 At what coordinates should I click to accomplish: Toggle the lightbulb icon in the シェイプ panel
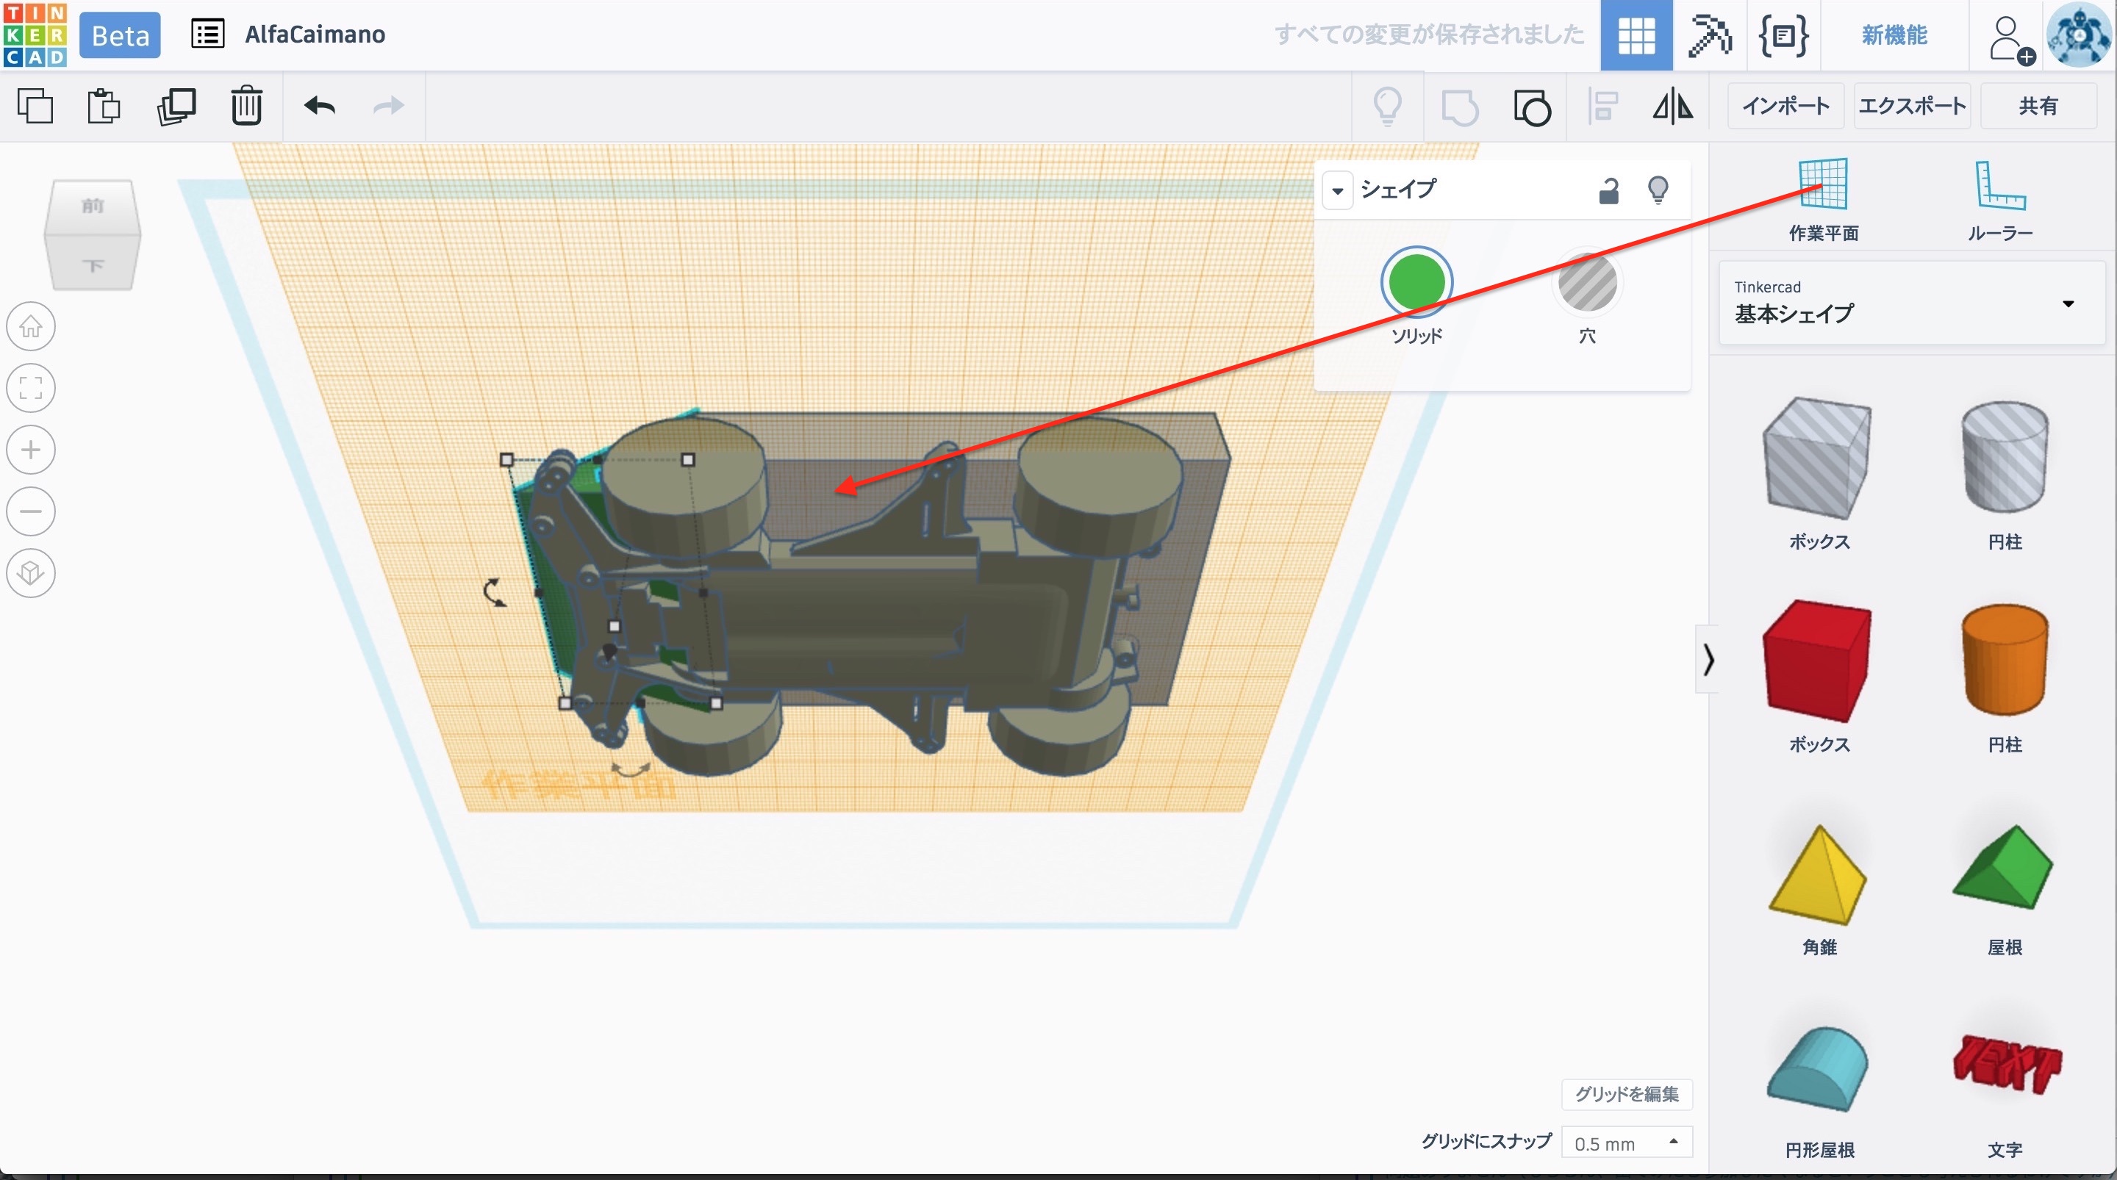pos(1658,190)
